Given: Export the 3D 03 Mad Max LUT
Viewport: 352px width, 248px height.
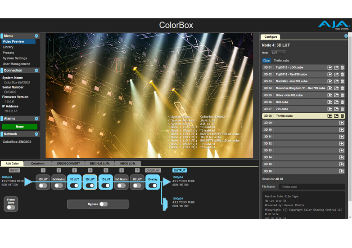Looking at the screenshot, I should [x=336, y=81].
